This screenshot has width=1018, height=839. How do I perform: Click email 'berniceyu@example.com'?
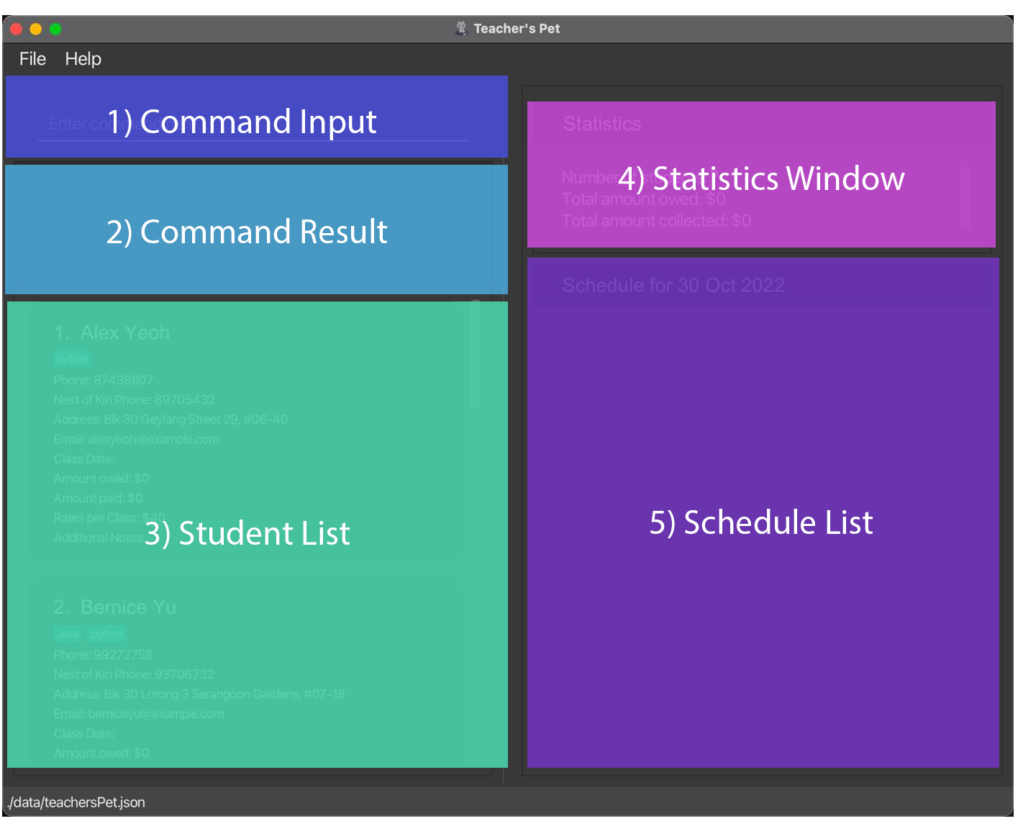click(156, 714)
